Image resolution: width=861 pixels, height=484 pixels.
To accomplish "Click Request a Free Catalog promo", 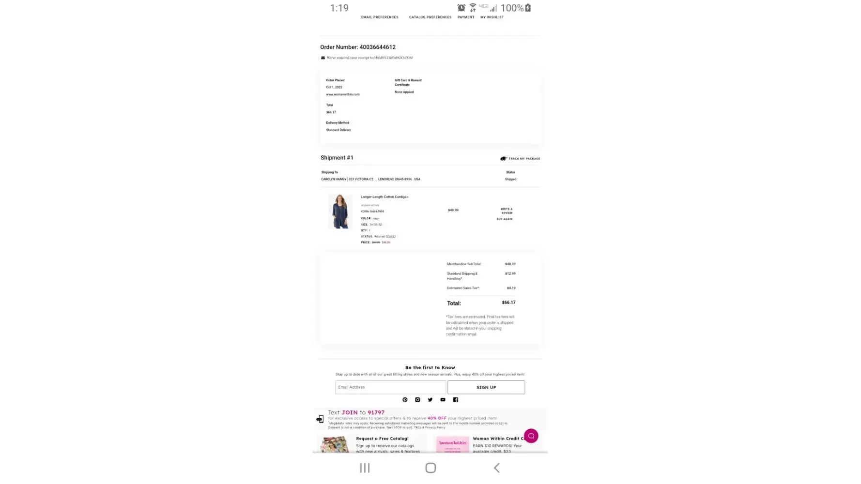I will coord(372,444).
